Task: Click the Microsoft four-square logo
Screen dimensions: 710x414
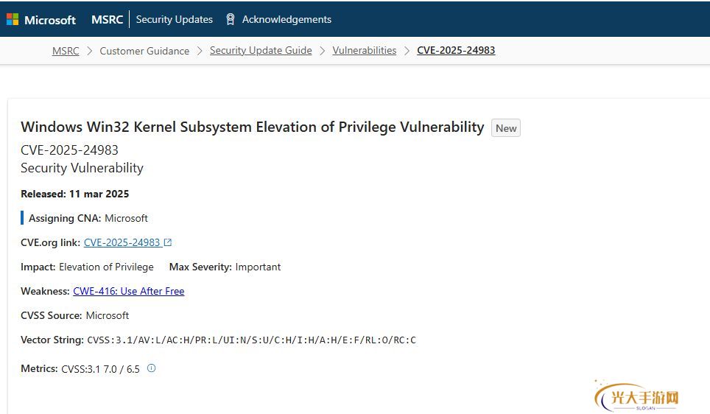Action: pyautogui.click(x=13, y=20)
